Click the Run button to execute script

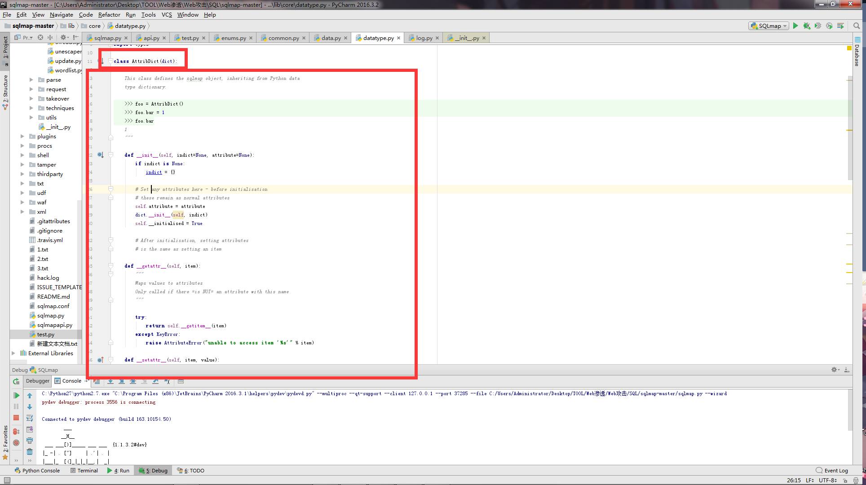[x=796, y=26]
